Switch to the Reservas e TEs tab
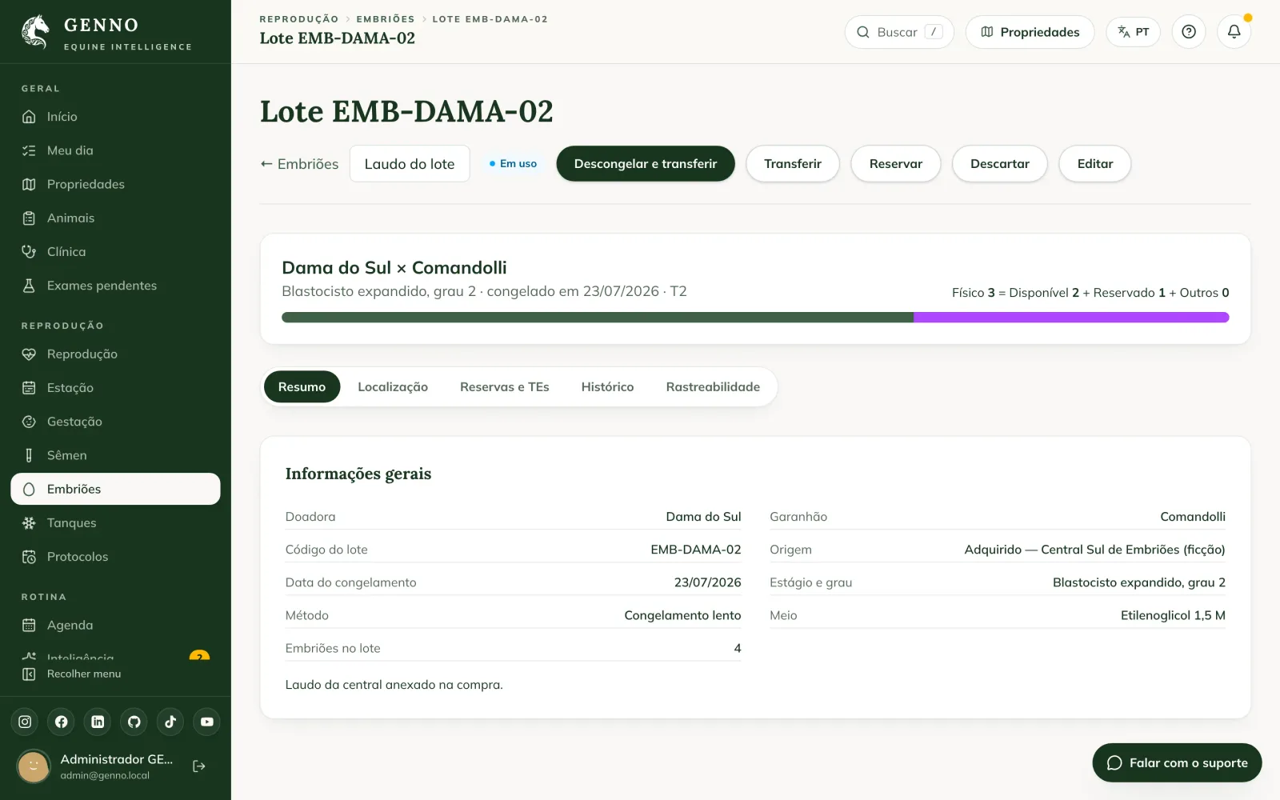 (x=505, y=387)
